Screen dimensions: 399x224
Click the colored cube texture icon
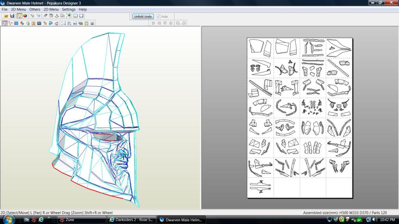coord(25,16)
